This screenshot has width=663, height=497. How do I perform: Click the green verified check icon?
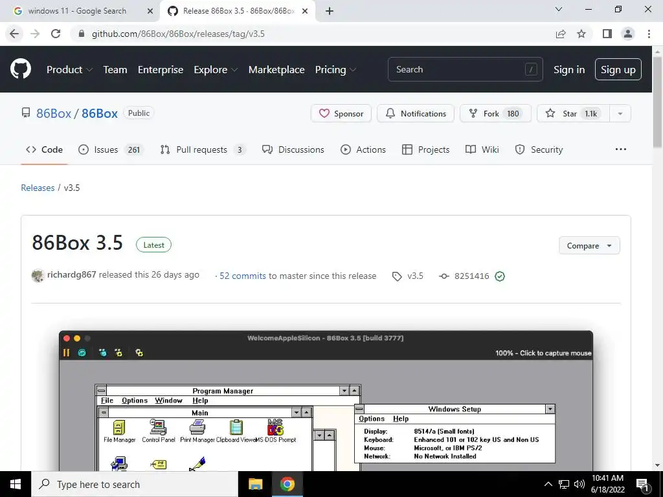[500, 276]
